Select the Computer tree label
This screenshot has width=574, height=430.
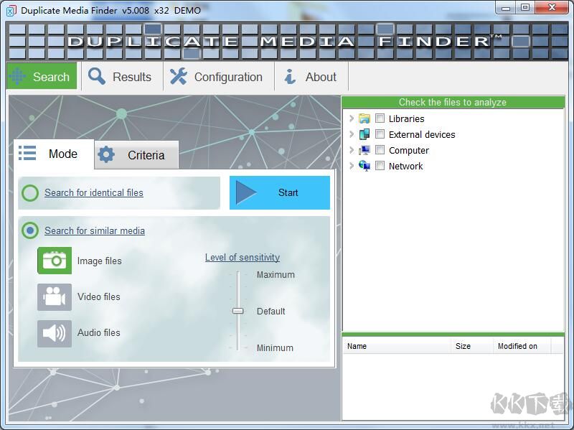[x=408, y=150]
